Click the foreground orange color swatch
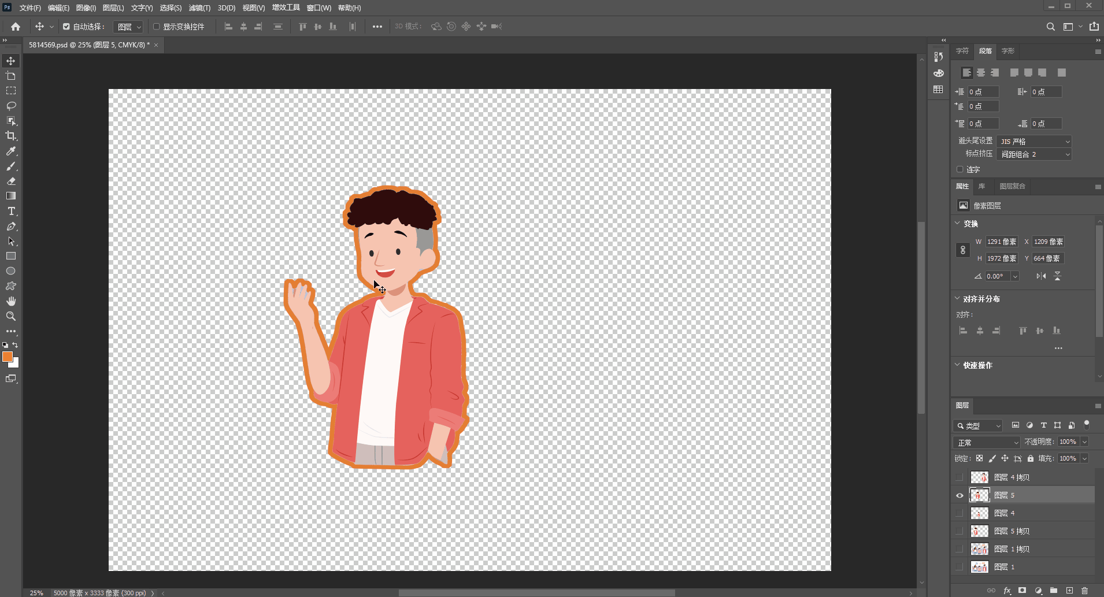The image size is (1104, 597). click(7, 357)
